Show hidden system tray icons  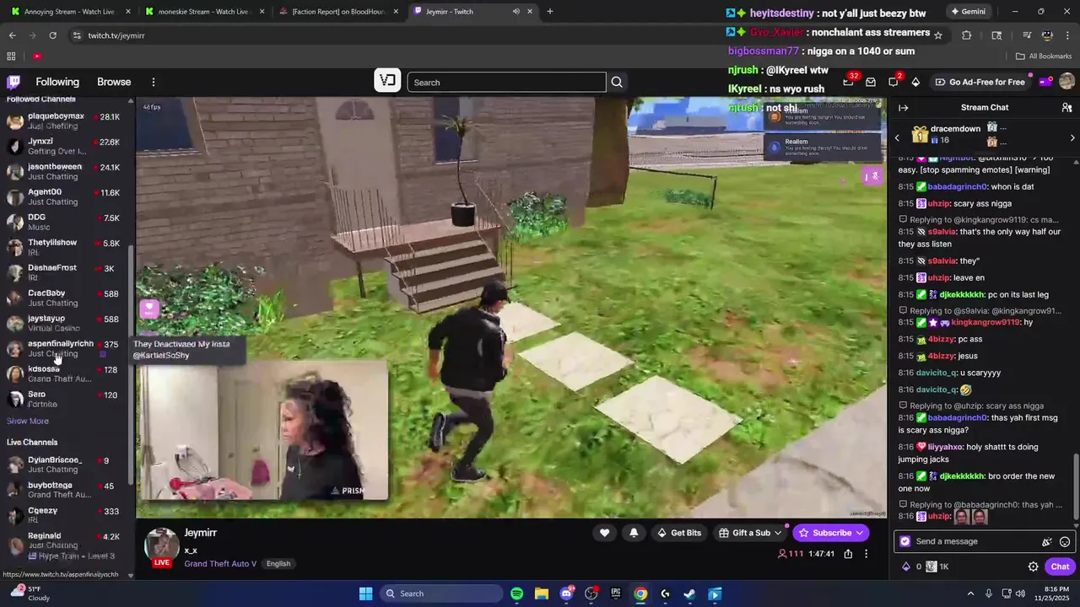coord(970,594)
